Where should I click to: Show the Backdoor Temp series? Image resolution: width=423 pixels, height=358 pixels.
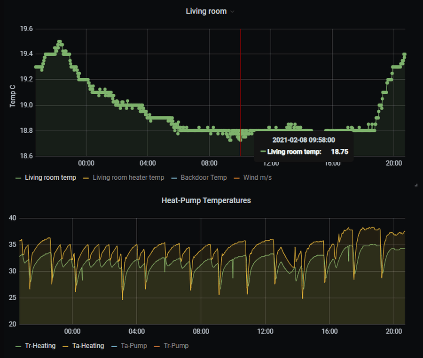pos(204,177)
